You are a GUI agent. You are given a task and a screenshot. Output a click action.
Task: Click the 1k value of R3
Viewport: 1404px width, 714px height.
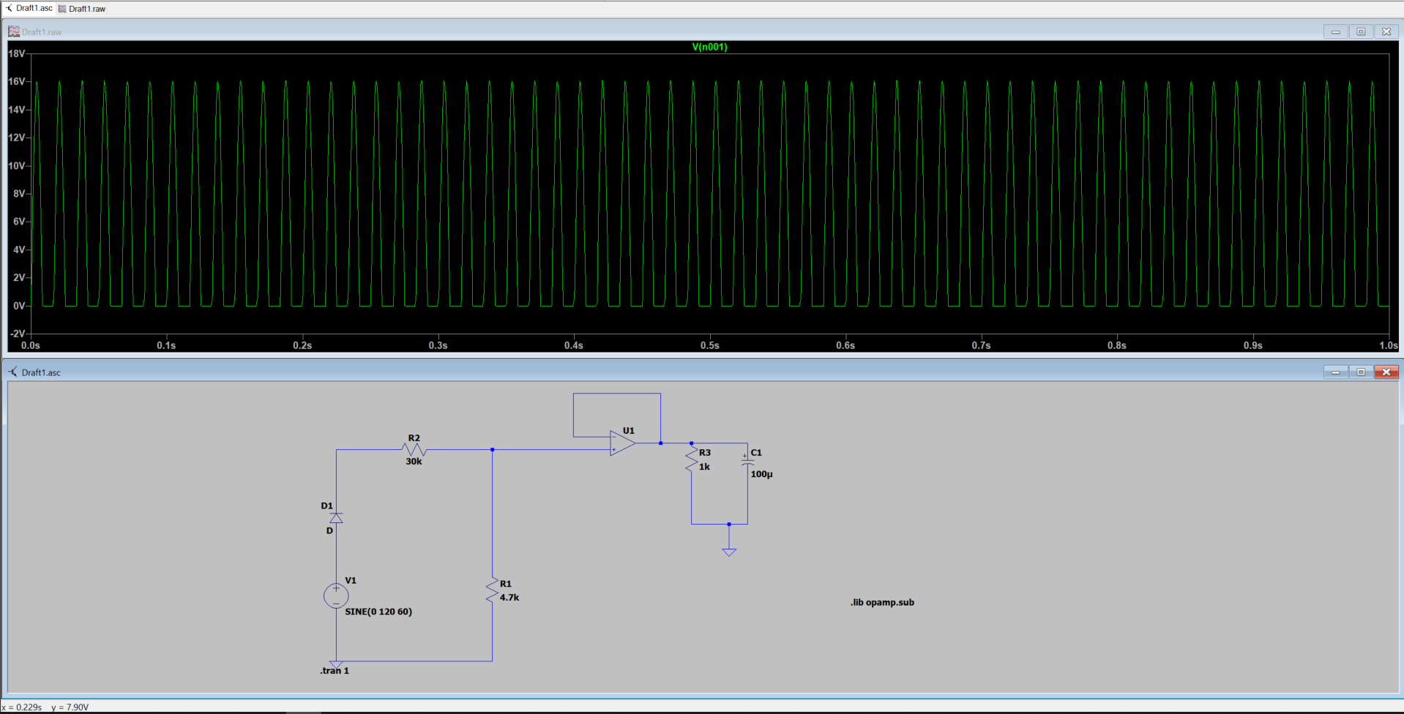pos(704,467)
